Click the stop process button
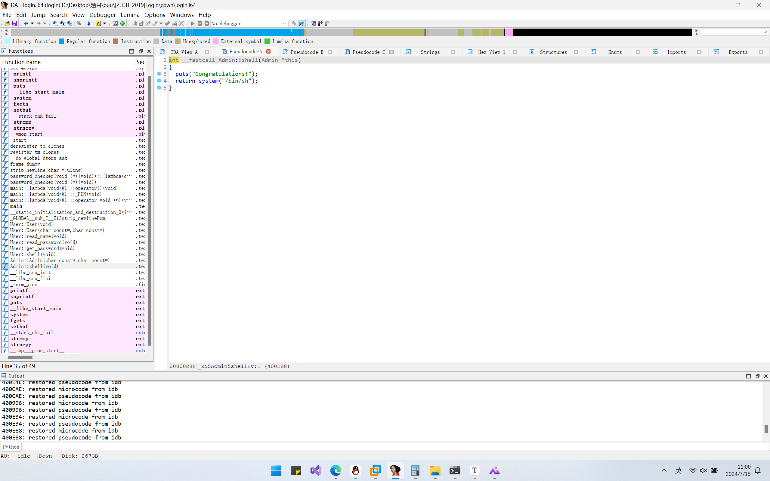This screenshot has width=770, height=481. (207, 23)
